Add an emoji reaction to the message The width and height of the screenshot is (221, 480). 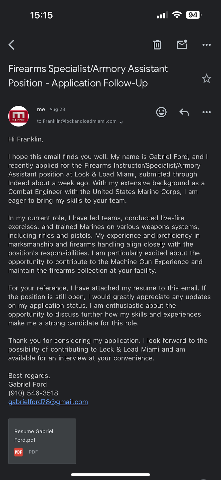pyautogui.click(x=161, y=112)
